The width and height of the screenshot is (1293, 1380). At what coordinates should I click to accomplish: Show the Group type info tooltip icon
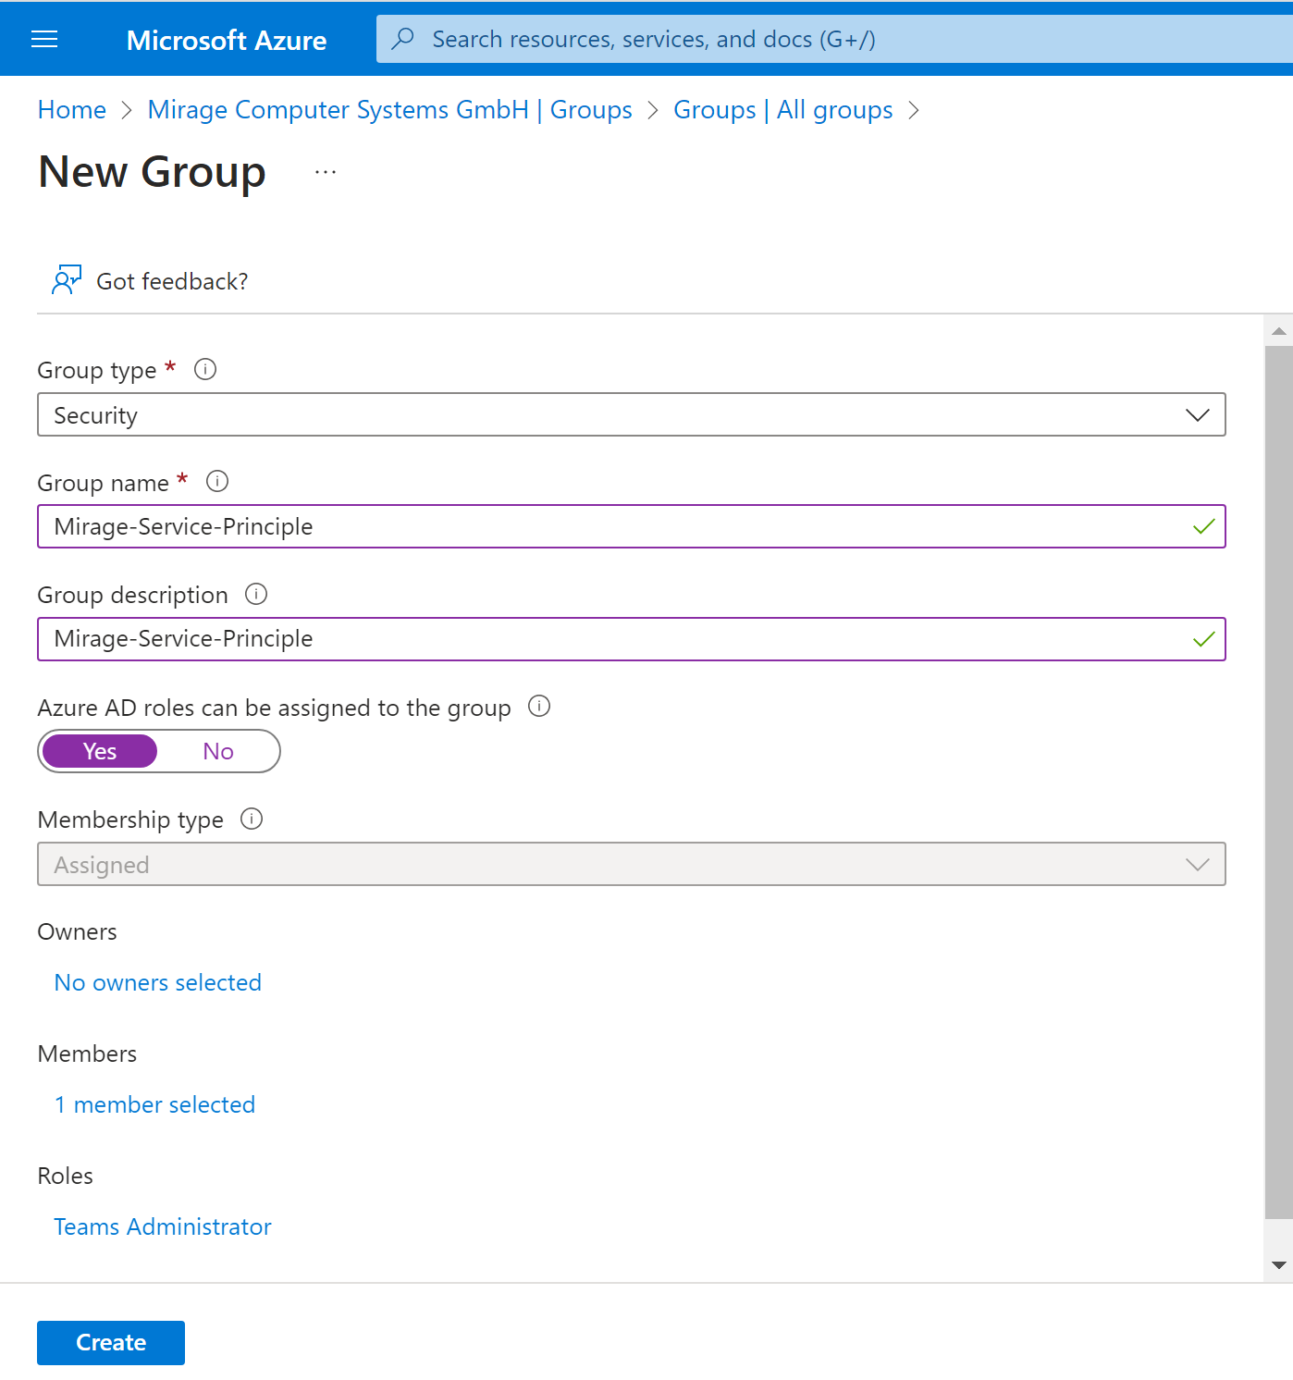[x=205, y=369]
